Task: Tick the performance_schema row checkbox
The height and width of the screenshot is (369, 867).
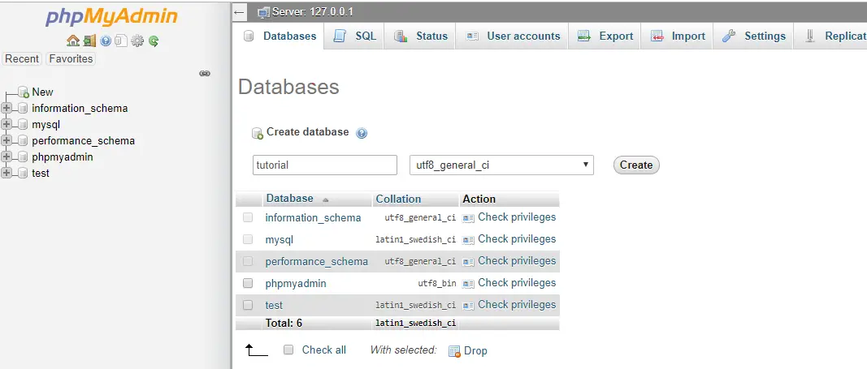Action: point(248,261)
